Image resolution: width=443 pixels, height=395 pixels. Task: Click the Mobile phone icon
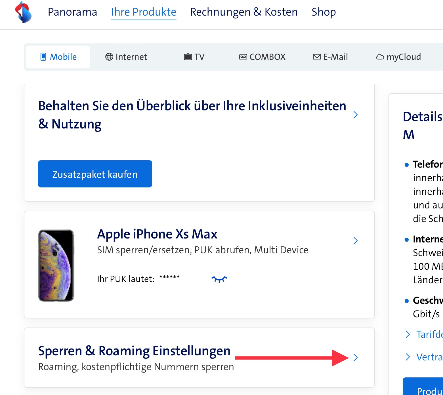tap(43, 57)
